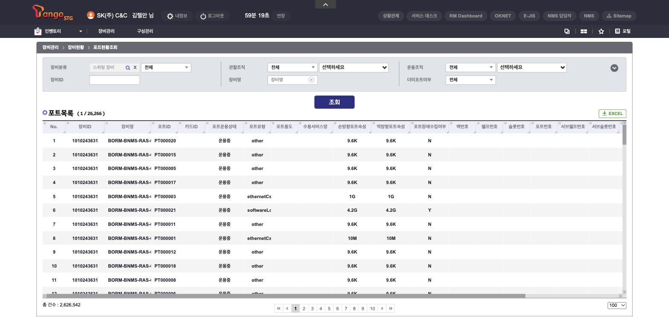
Task: Open the 상황관제 link
Action: [391, 16]
